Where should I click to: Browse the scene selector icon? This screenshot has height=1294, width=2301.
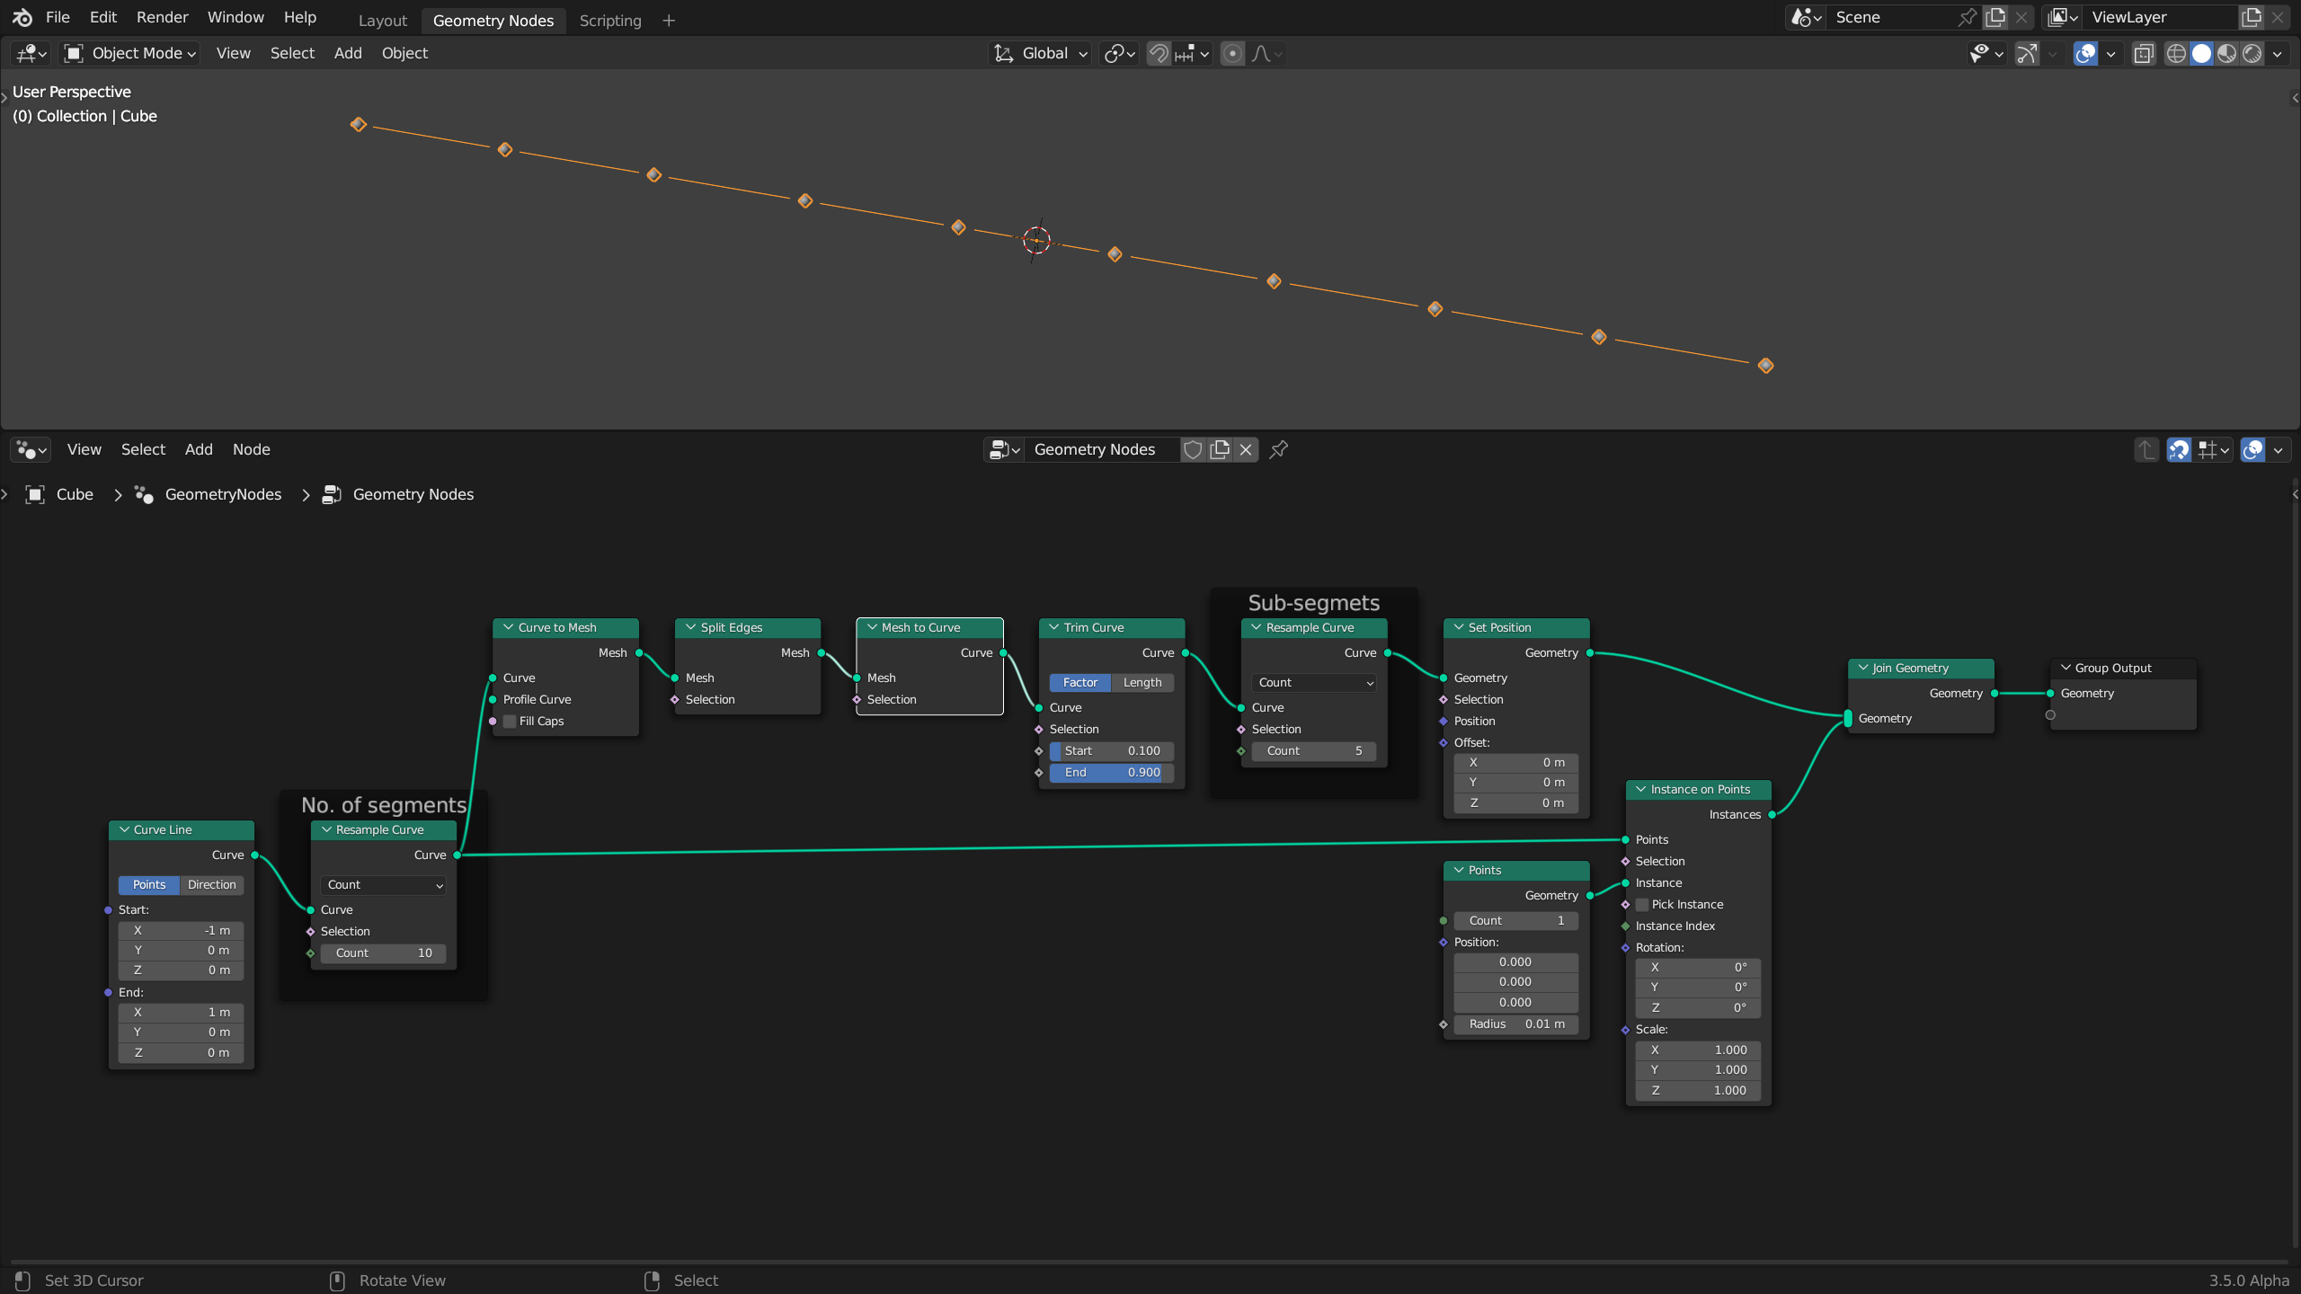click(x=1806, y=17)
